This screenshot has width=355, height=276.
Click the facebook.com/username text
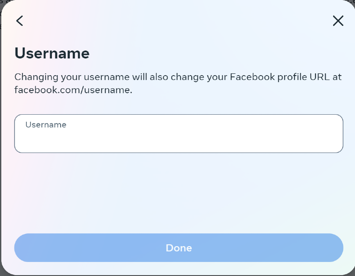click(x=73, y=91)
